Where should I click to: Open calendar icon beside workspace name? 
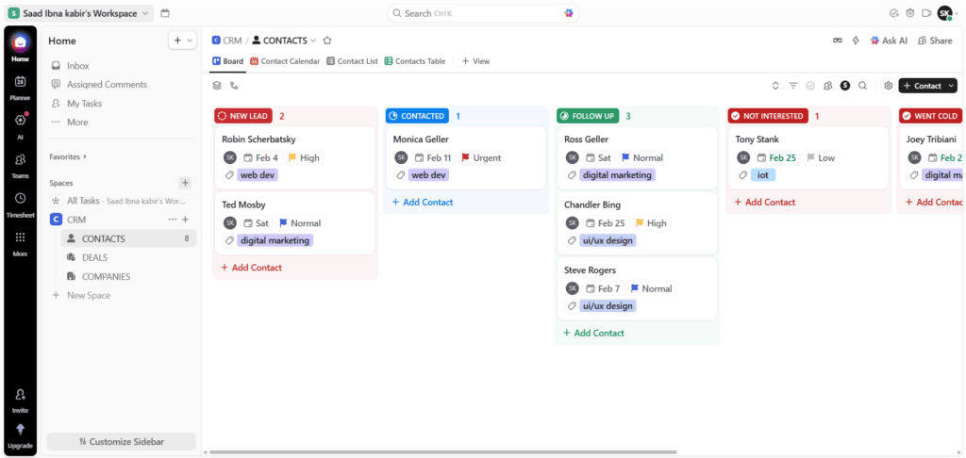coord(164,13)
